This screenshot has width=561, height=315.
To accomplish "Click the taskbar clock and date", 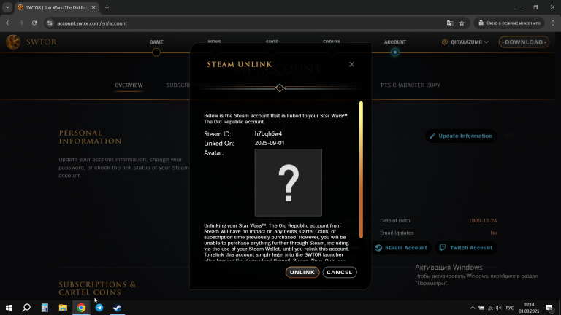I will pos(529,308).
